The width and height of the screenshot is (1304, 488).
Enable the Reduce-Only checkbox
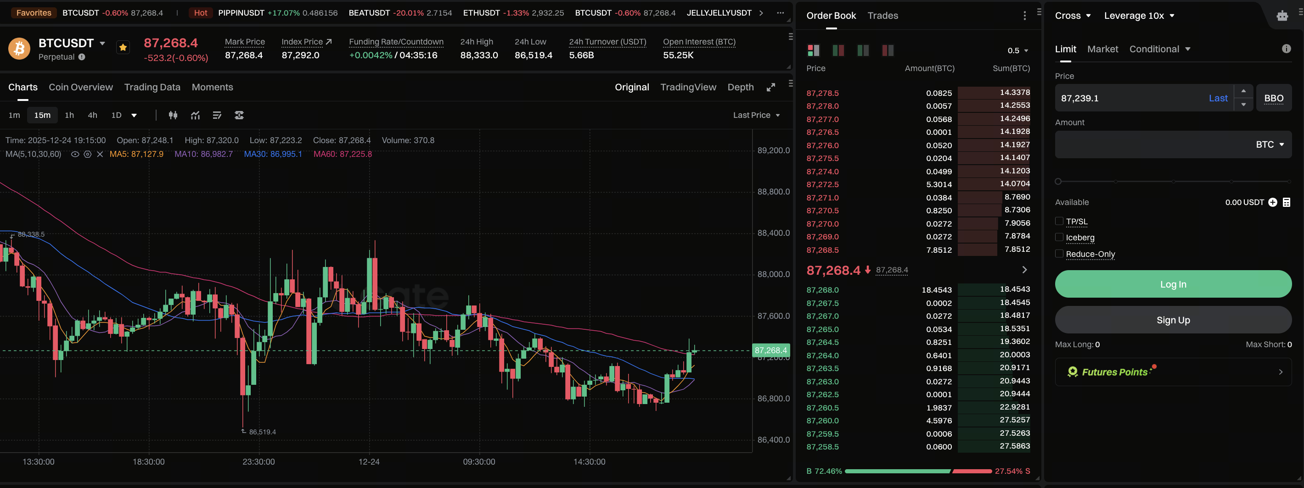point(1059,253)
